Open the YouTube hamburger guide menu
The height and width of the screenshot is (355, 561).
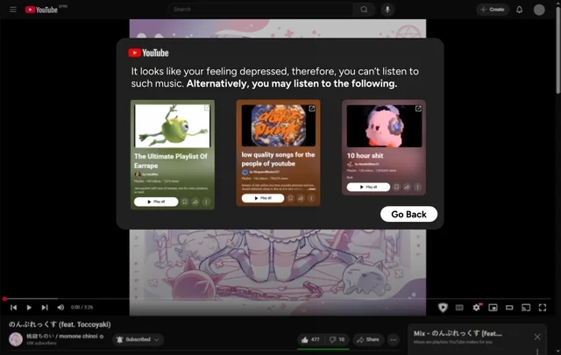[13, 10]
